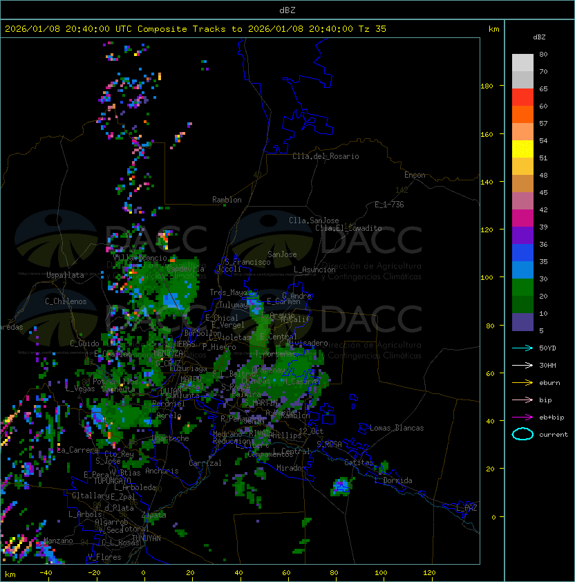The image size is (575, 582).
Task: Click the Perdriel label
Action: pos(168,404)
